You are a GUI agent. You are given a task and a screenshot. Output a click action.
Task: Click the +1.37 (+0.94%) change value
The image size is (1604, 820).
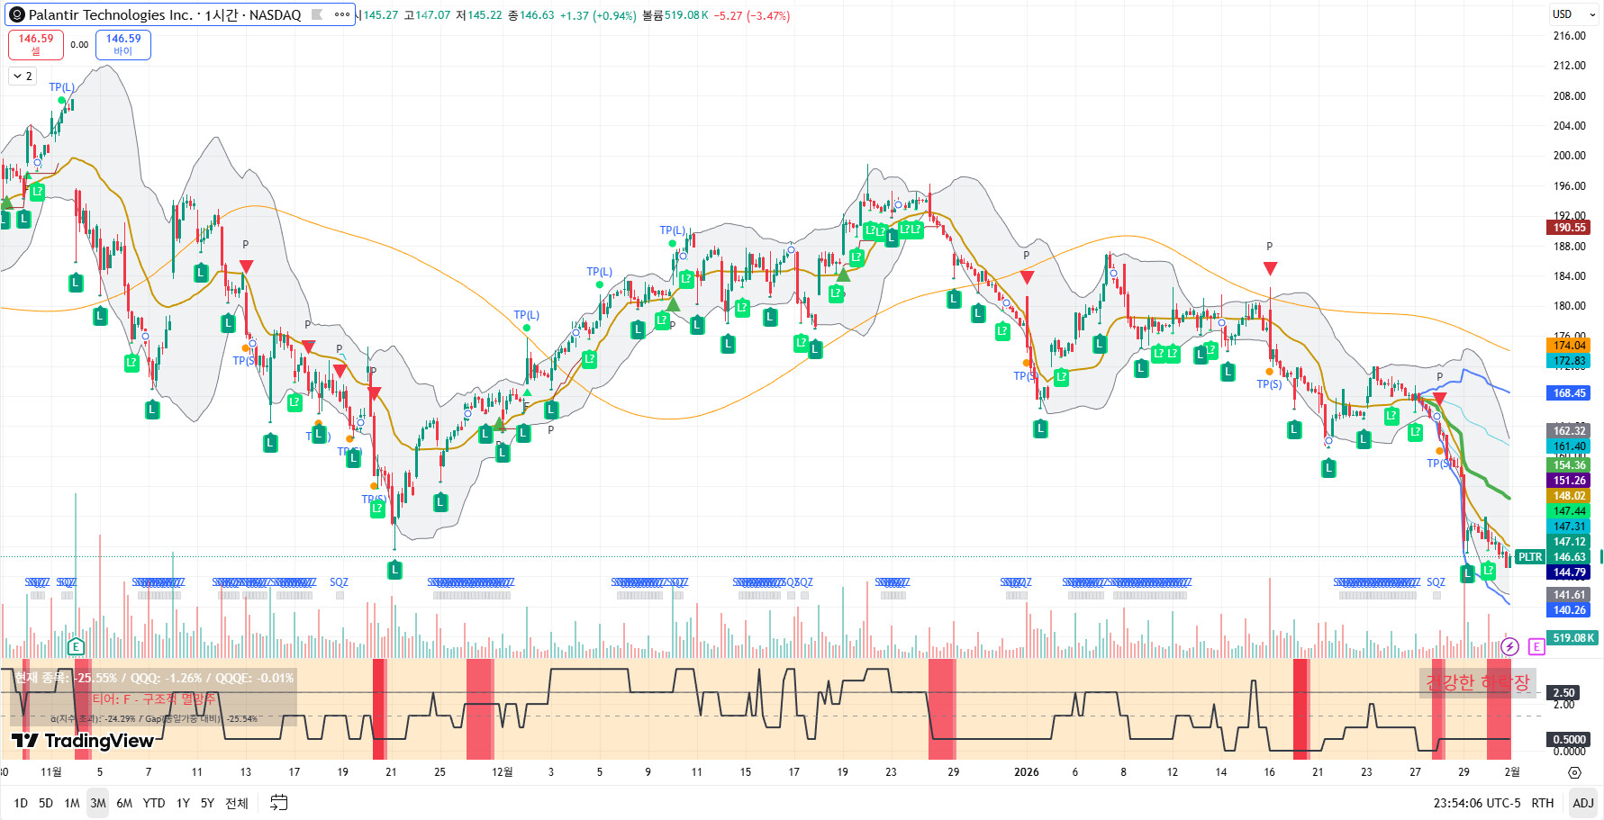coord(598,15)
